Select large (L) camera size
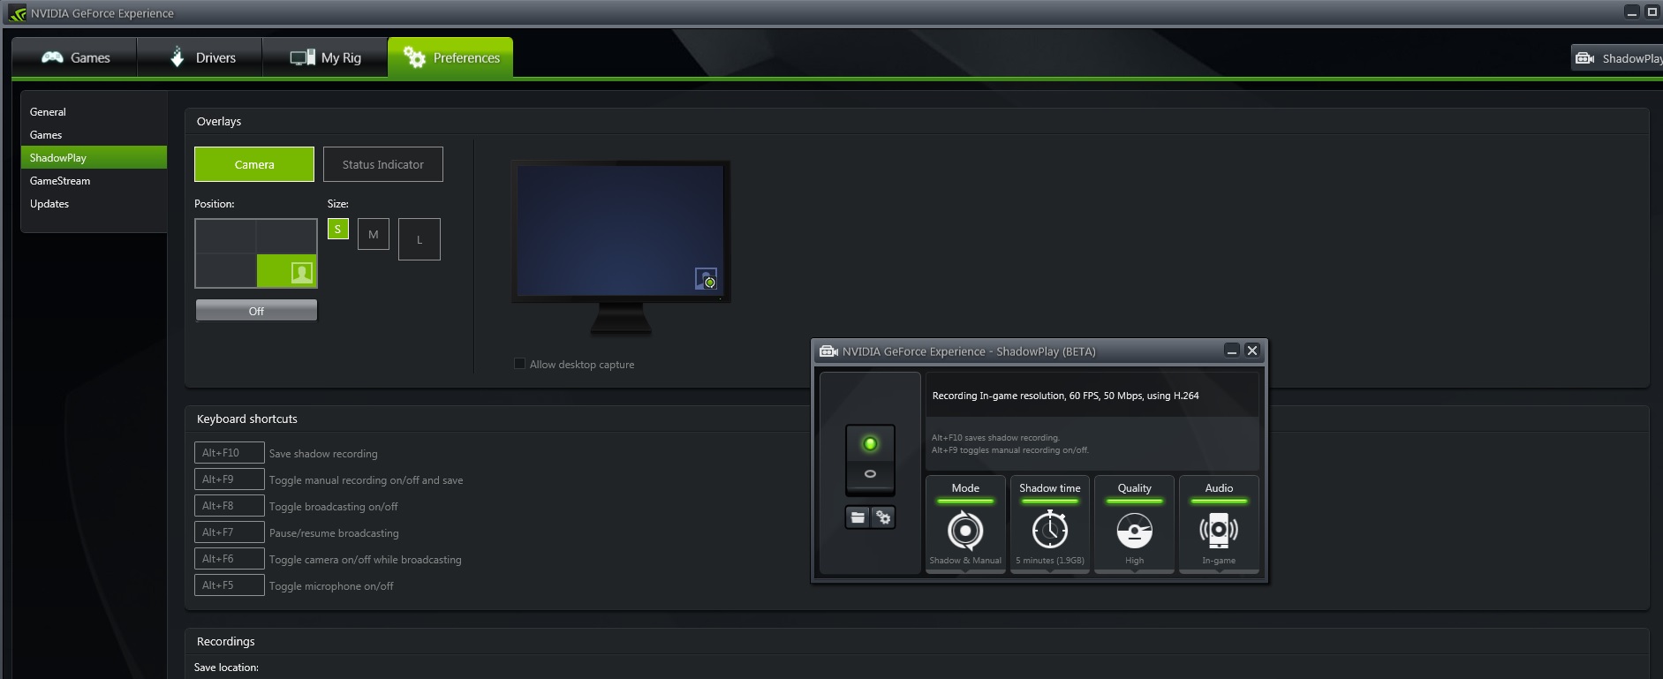The image size is (1663, 679). pos(420,239)
